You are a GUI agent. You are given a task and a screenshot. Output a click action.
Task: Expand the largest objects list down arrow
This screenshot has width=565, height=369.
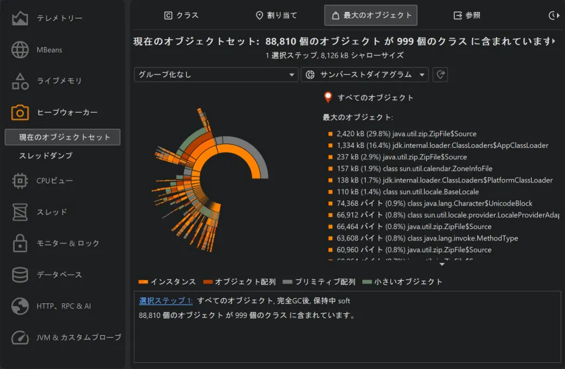[442, 264]
